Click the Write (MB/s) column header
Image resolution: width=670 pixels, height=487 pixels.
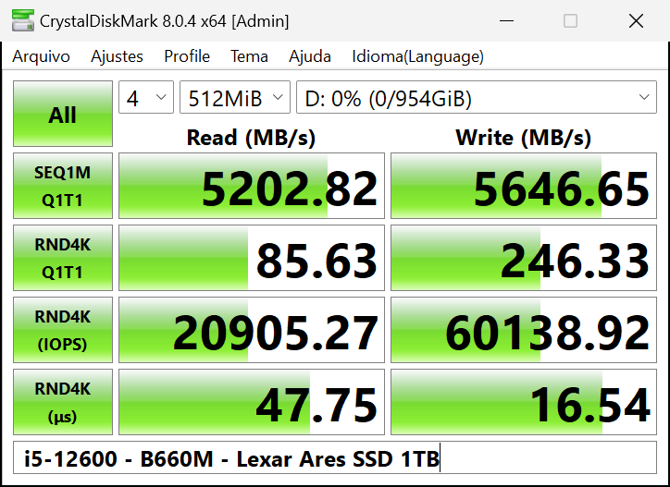[524, 138]
